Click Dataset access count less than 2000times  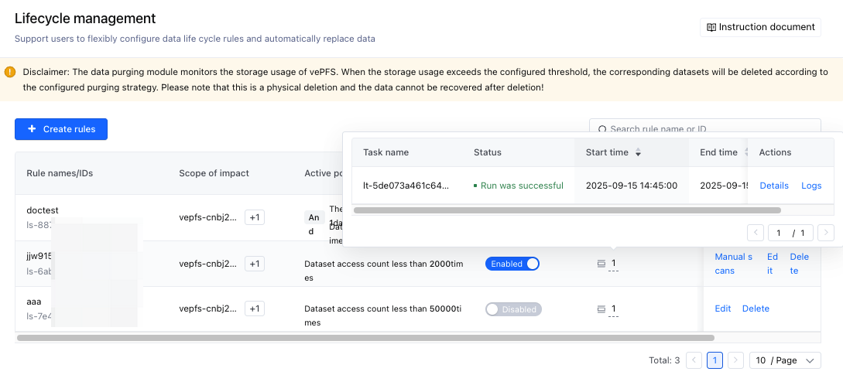(384, 271)
